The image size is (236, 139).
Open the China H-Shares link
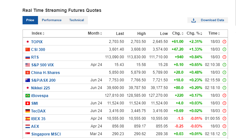coord(45,73)
